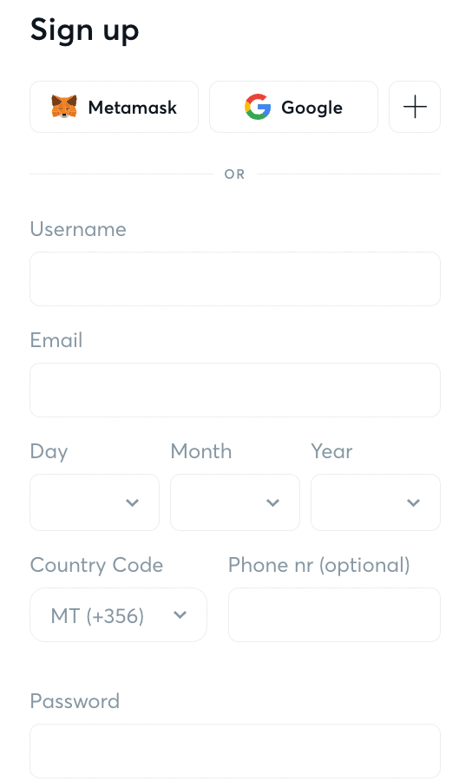472x781 pixels.
Task: Click the Password field label
Action: 75,701
